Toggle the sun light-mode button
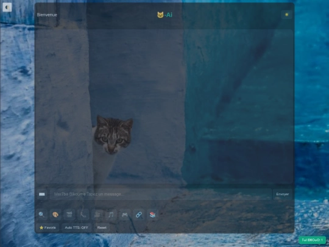 coord(286,15)
